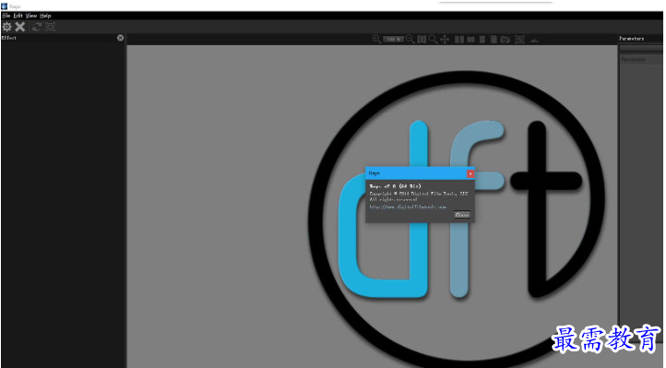Image resolution: width=666 pixels, height=368 pixels.
Task: Click the reset arrows toolbar icon
Action: [37, 27]
